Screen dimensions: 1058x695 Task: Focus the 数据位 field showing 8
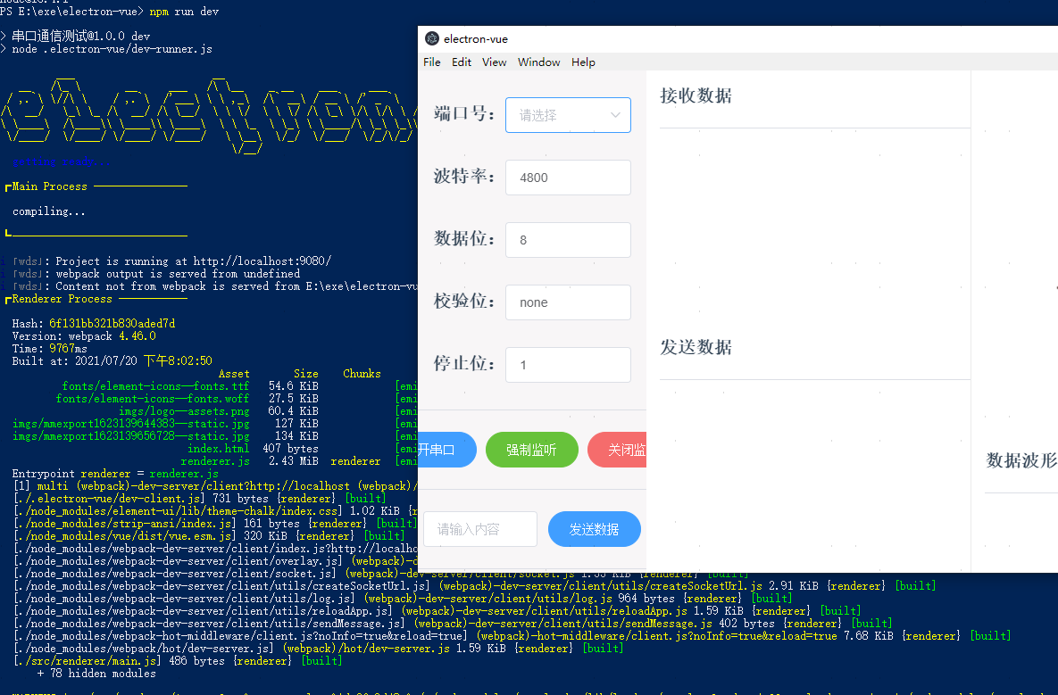coord(568,240)
